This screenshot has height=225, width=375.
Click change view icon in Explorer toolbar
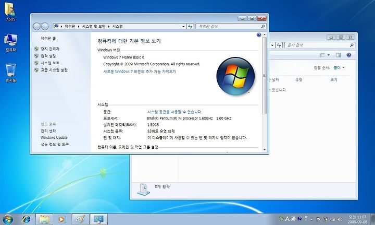click(322, 55)
